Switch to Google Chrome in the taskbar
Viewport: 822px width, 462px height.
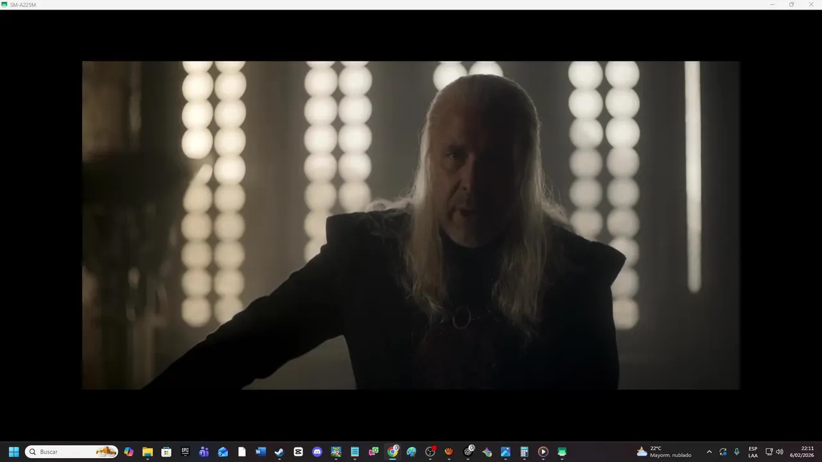click(392, 452)
